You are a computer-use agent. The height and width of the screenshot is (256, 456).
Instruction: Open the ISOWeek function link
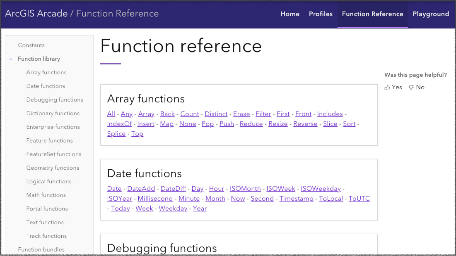coord(281,189)
